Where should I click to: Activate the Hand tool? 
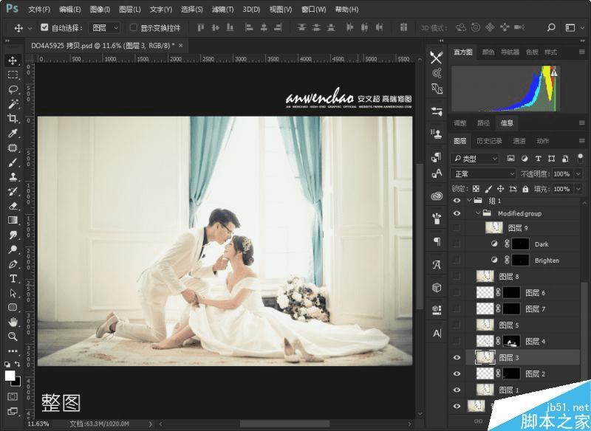point(13,322)
